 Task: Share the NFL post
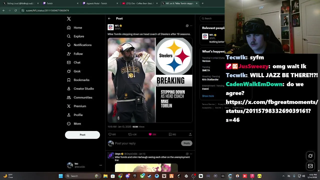(190, 134)
